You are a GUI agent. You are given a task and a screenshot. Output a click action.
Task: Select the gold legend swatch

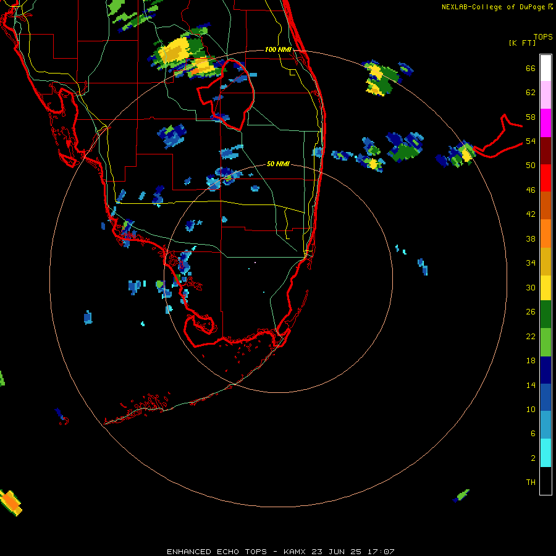[x=545, y=261]
